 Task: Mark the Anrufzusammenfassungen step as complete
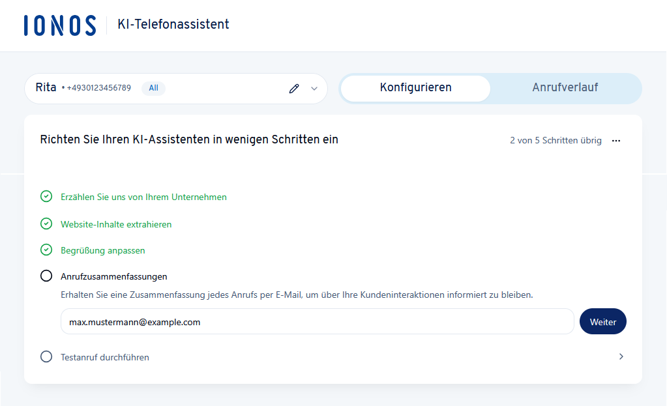tap(46, 276)
